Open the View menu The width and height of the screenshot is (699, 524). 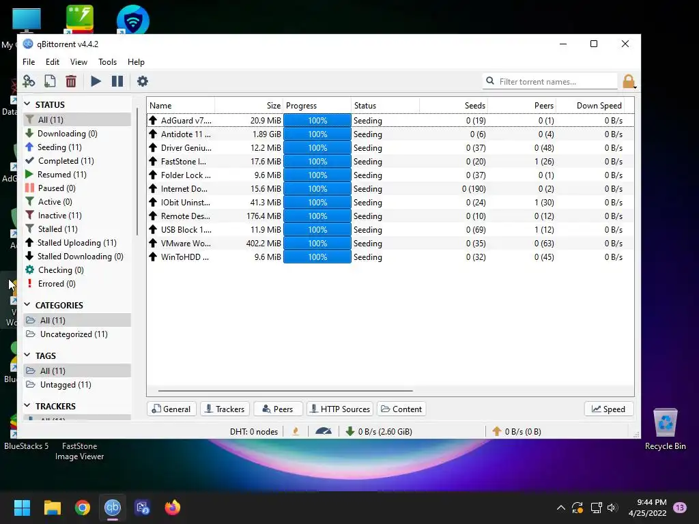79,62
